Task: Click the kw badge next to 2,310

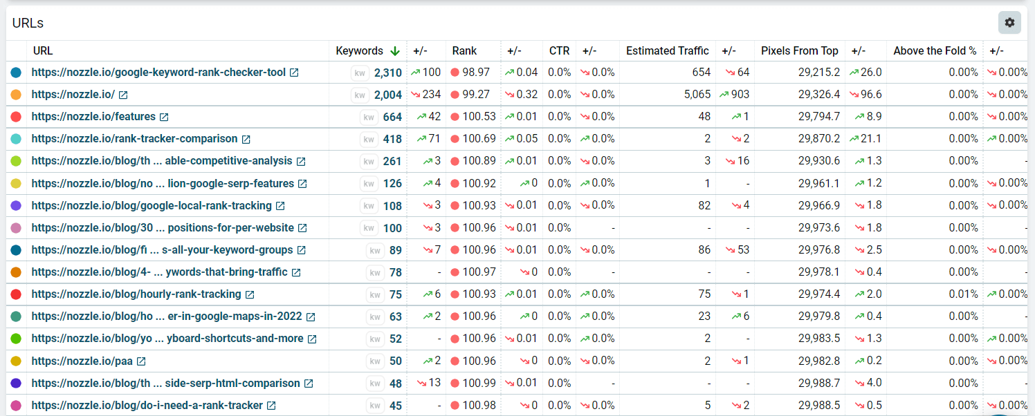Action: 360,73
